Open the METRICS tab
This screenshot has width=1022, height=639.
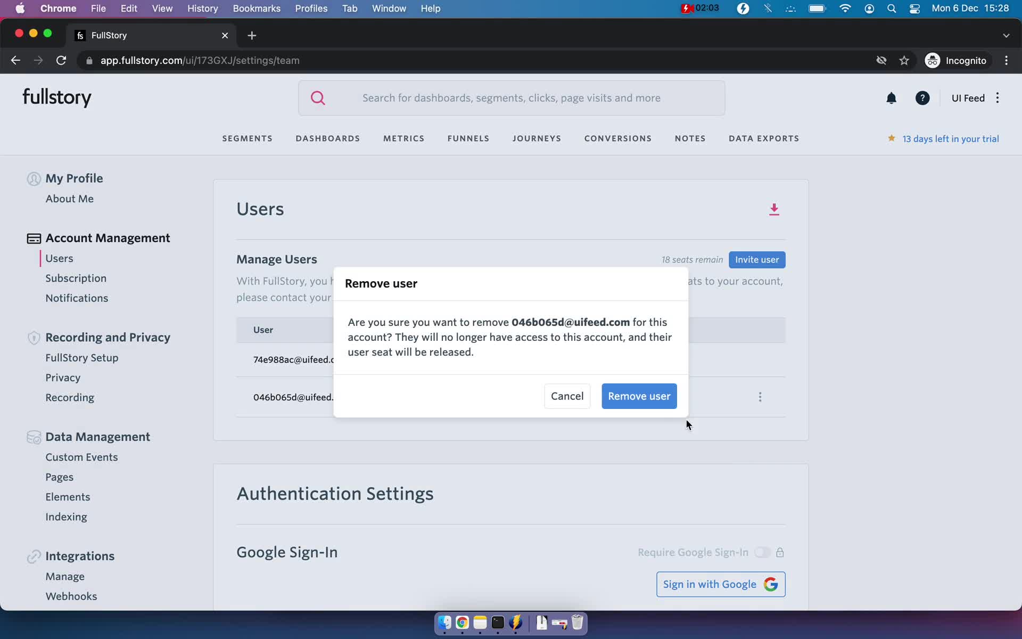pyautogui.click(x=403, y=138)
